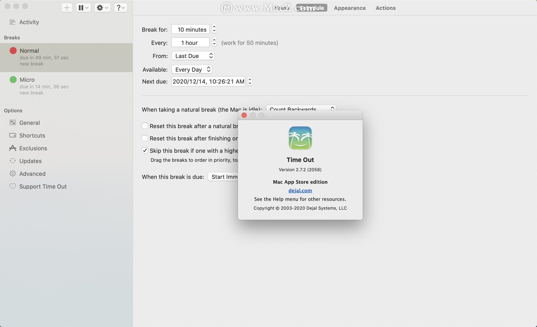The width and height of the screenshot is (537, 327).
Task: Enable Reset this break after a natural break
Action: click(x=145, y=126)
